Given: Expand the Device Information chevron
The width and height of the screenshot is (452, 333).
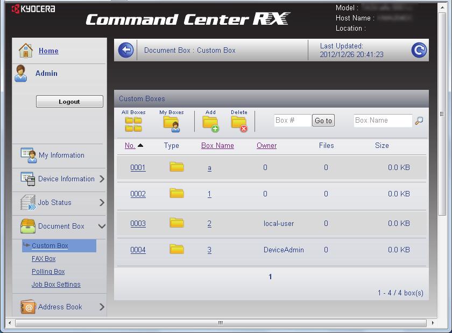Looking at the screenshot, I should tap(102, 179).
